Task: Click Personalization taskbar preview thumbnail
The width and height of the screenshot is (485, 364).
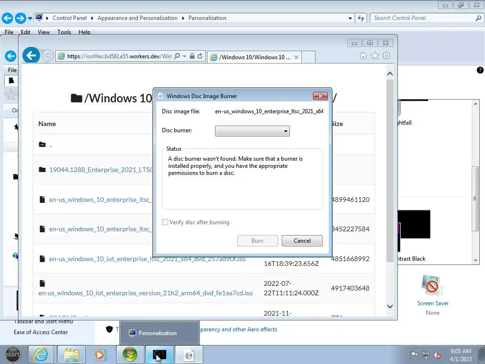Action: (x=160, y=333)
